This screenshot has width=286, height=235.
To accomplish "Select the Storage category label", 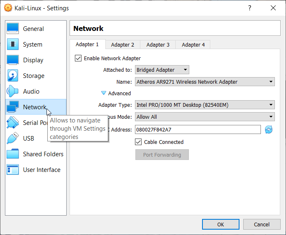I will pyautogui.click(x=34, y=75).
